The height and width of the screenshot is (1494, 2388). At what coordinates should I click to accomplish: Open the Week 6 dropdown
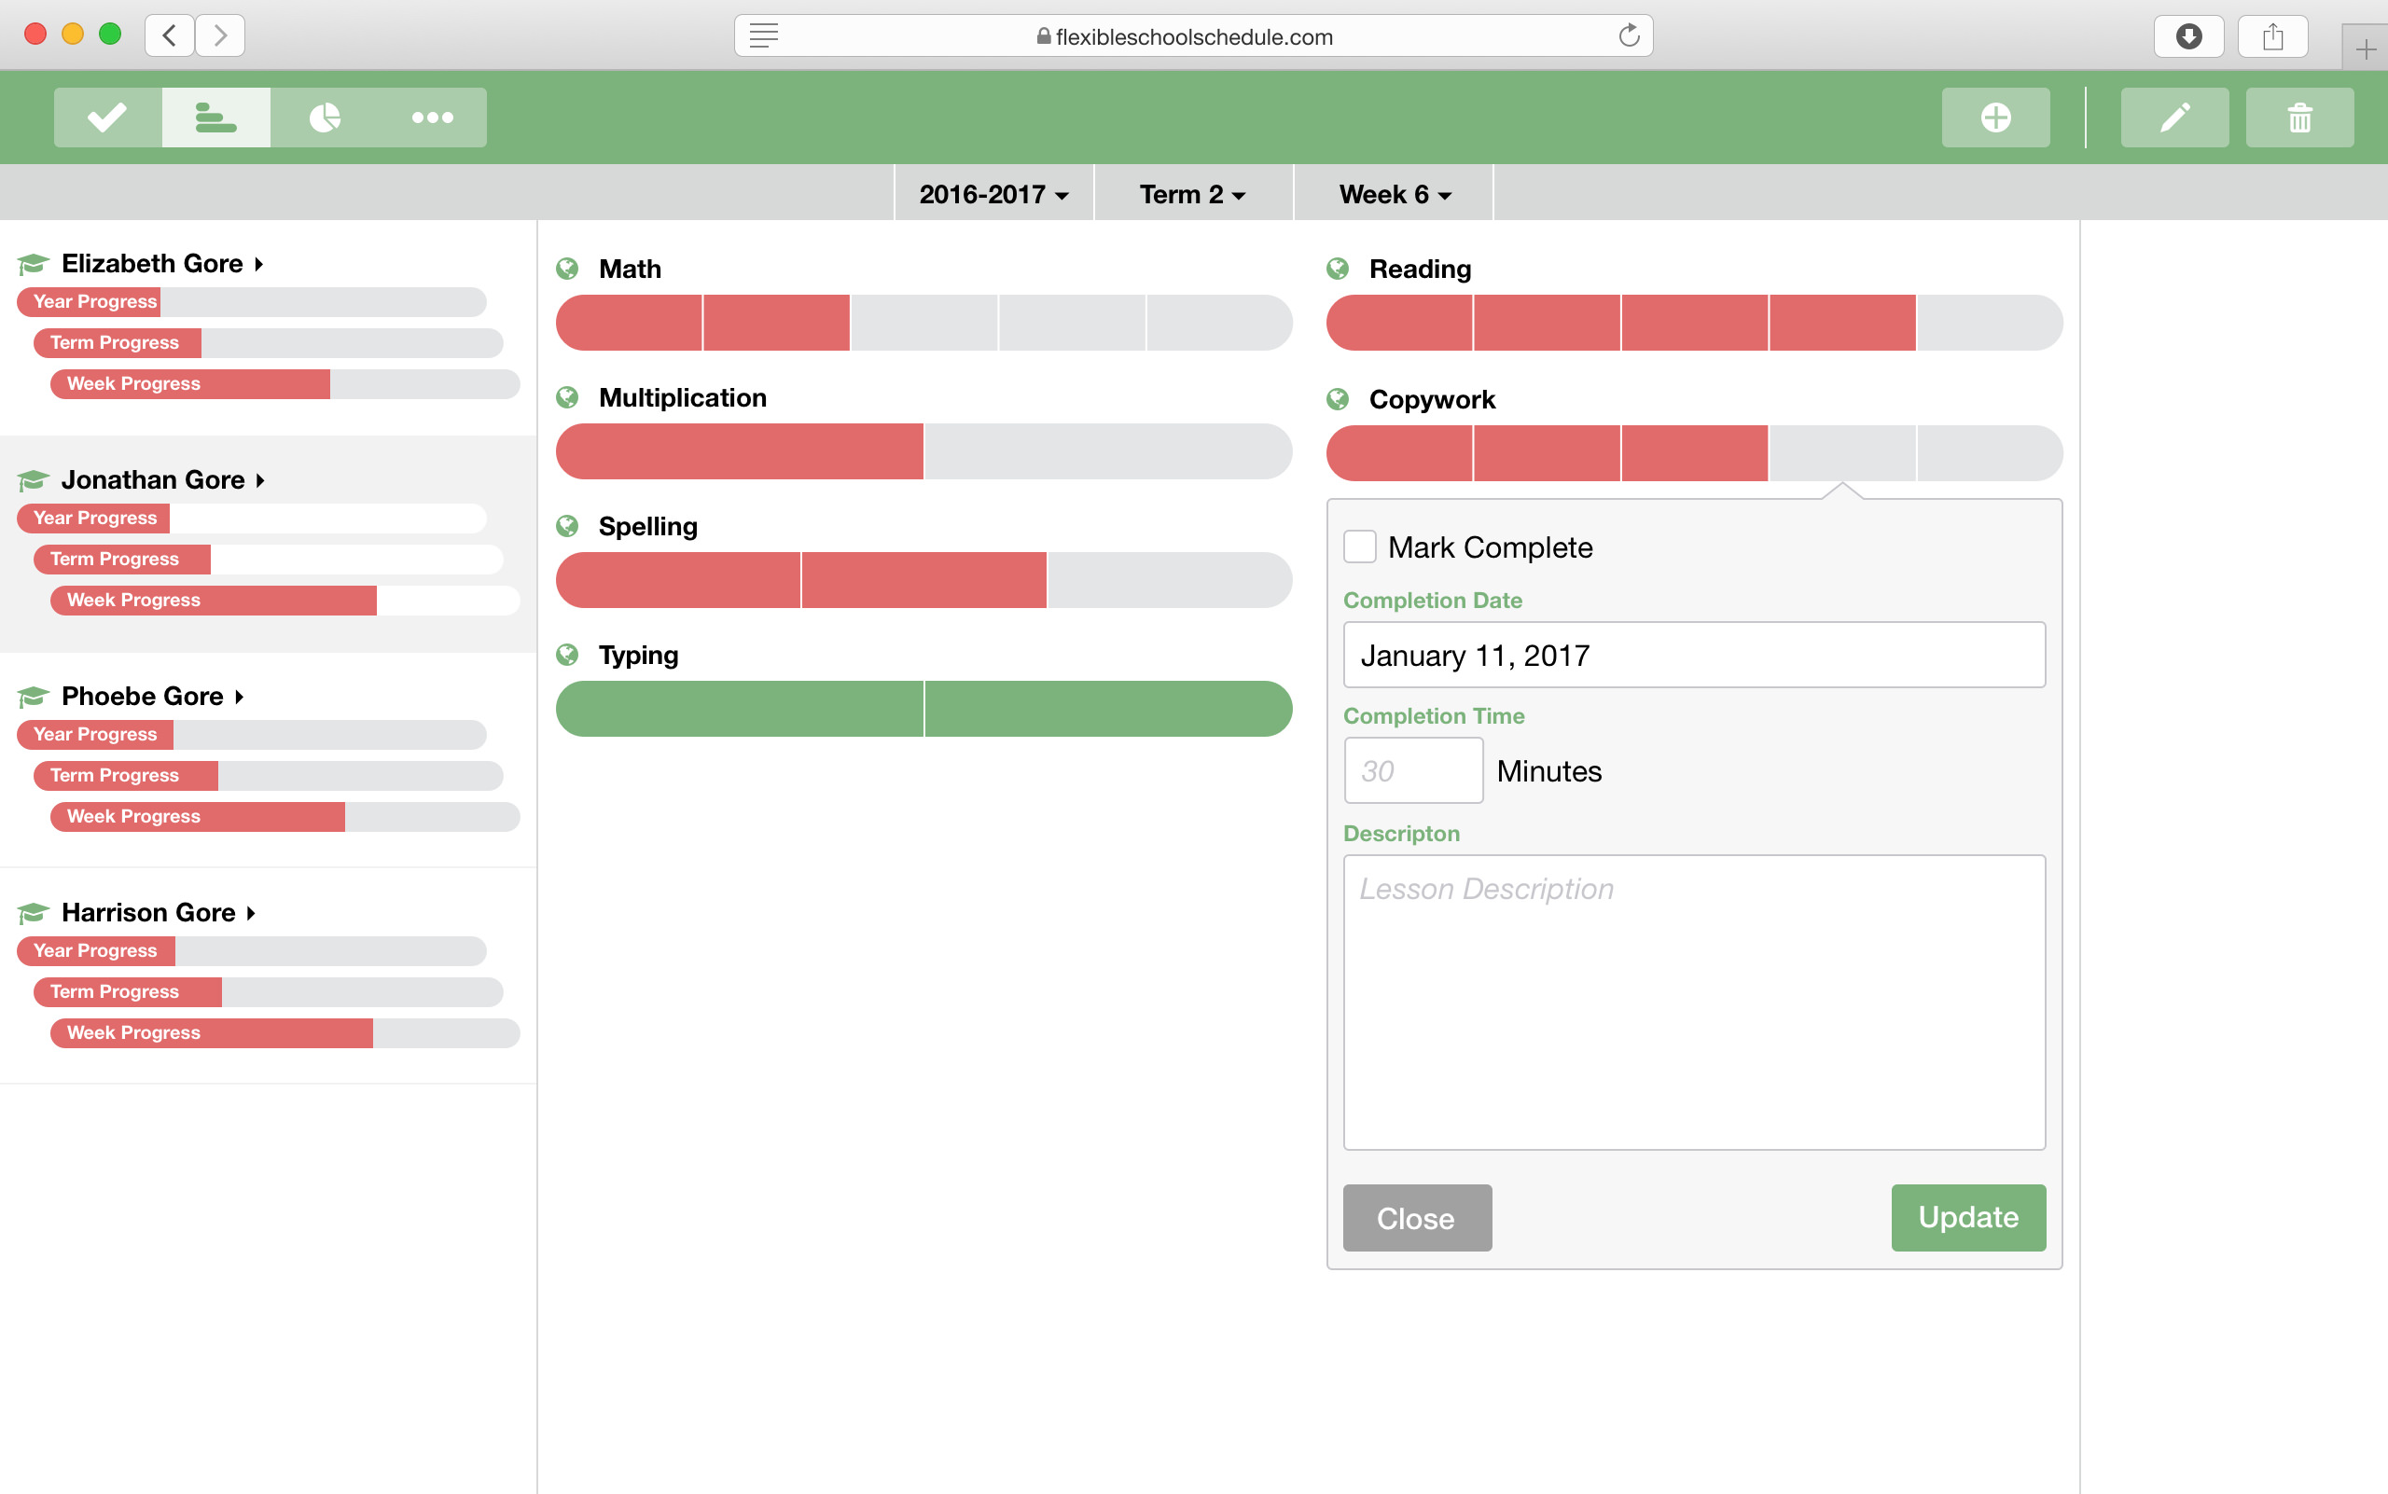pyautogui.click(x=1391, y=194)
